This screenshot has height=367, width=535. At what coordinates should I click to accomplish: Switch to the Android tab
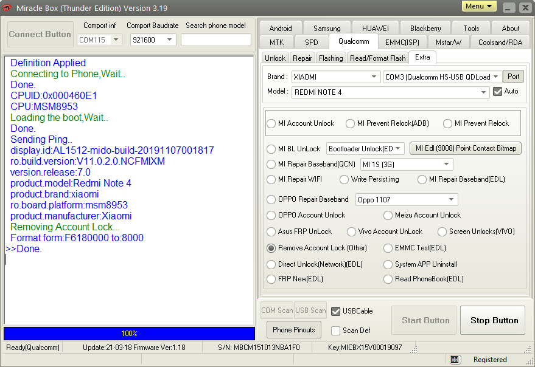click(x=281, y=29)
